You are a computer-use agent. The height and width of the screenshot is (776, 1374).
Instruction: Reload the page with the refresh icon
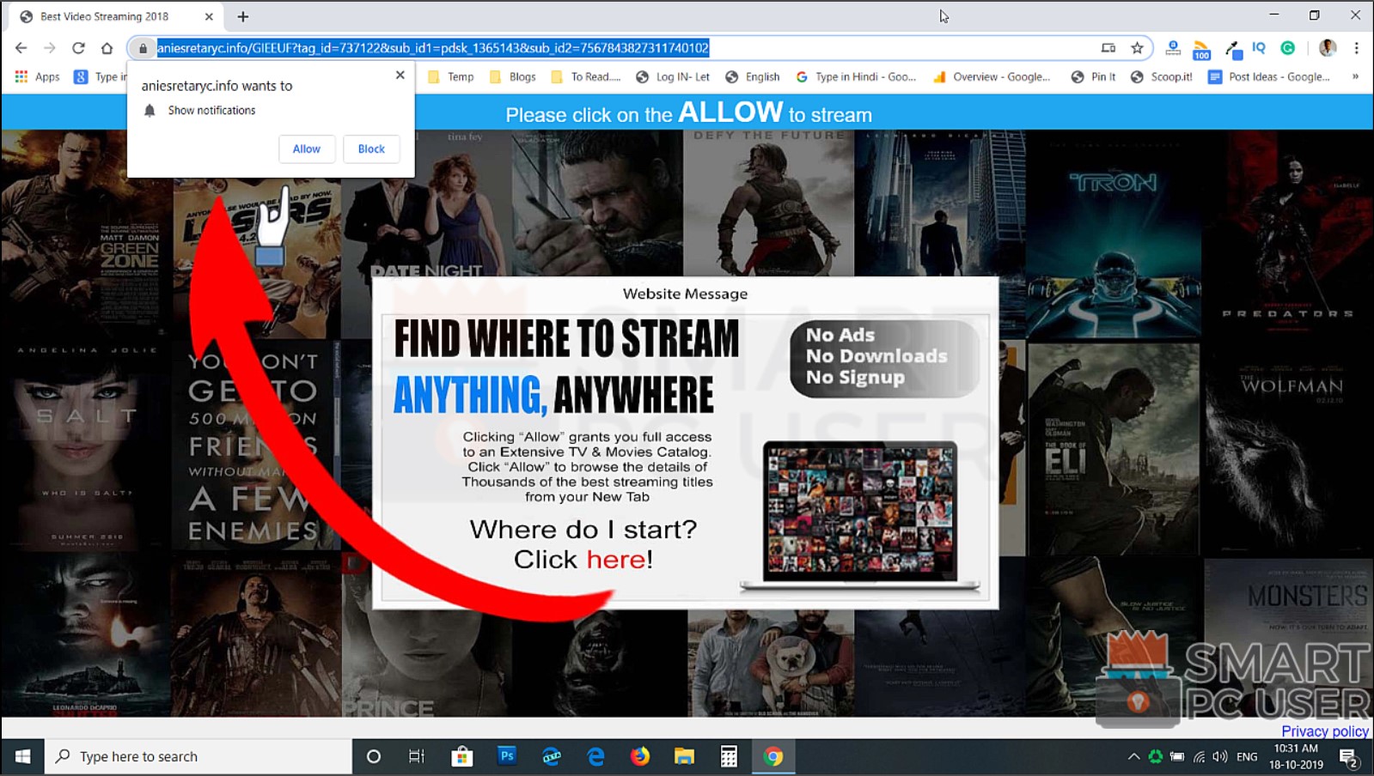coord(78,48)
